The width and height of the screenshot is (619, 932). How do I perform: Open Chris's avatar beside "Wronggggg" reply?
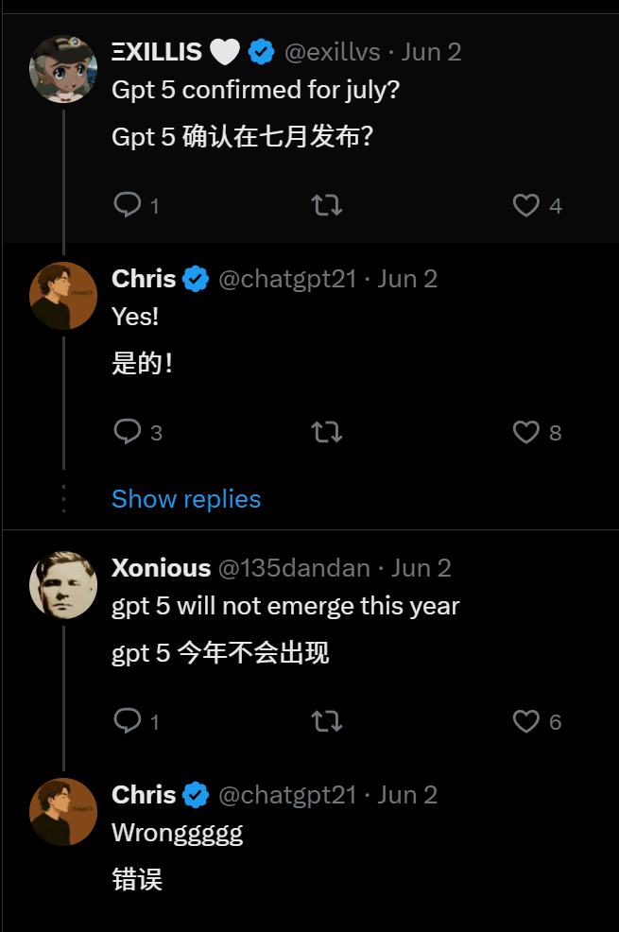[x=63, y=812]
